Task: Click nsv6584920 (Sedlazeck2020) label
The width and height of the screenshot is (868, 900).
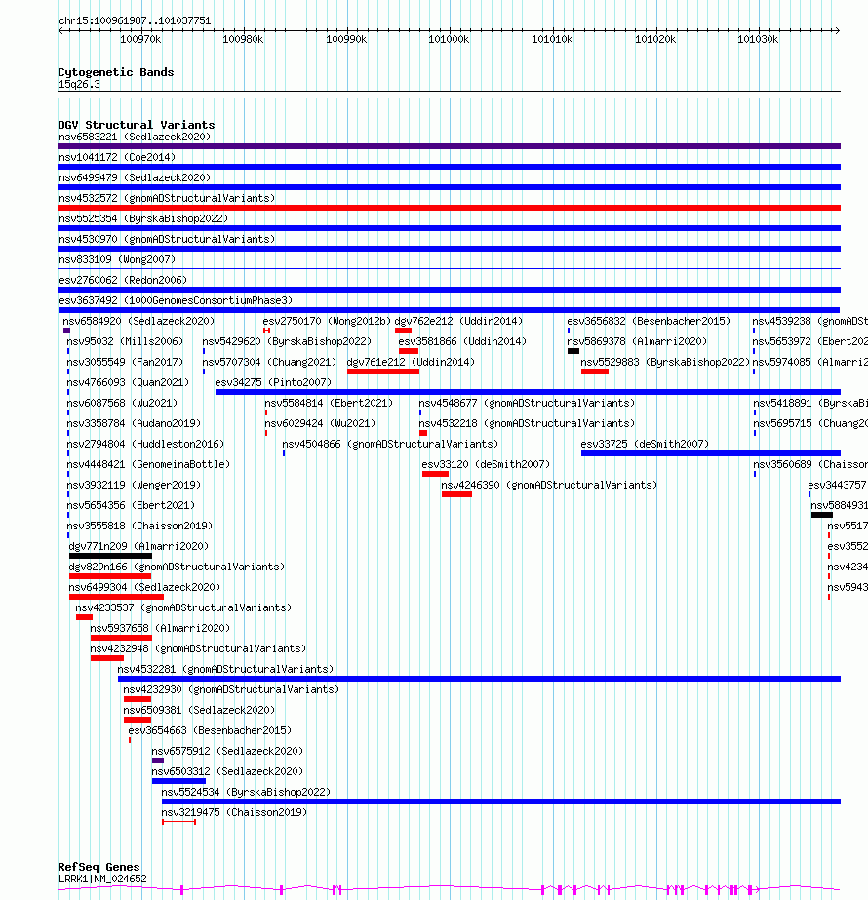Action: click(x=138, y=322)
